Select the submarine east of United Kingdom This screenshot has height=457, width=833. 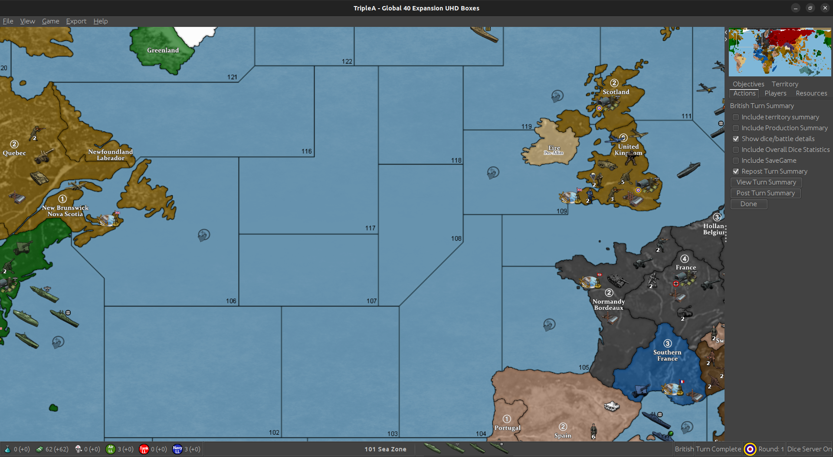click(x=689, y=170)
